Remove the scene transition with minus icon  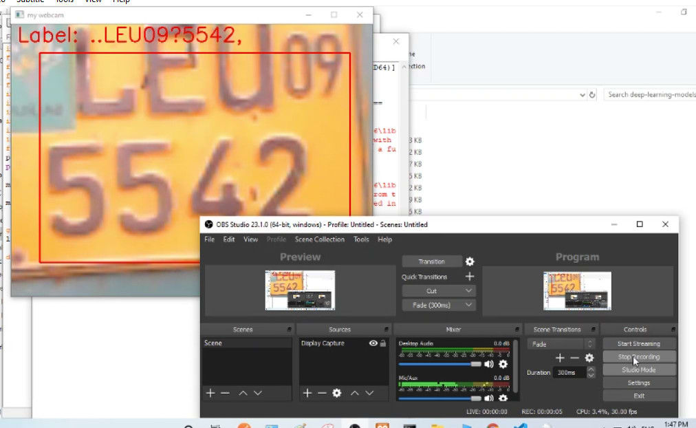click(574, 358)
